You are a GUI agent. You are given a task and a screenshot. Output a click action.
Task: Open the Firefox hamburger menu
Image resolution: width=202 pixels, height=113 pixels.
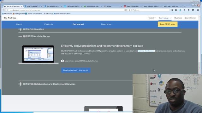[x=198, y=10]
